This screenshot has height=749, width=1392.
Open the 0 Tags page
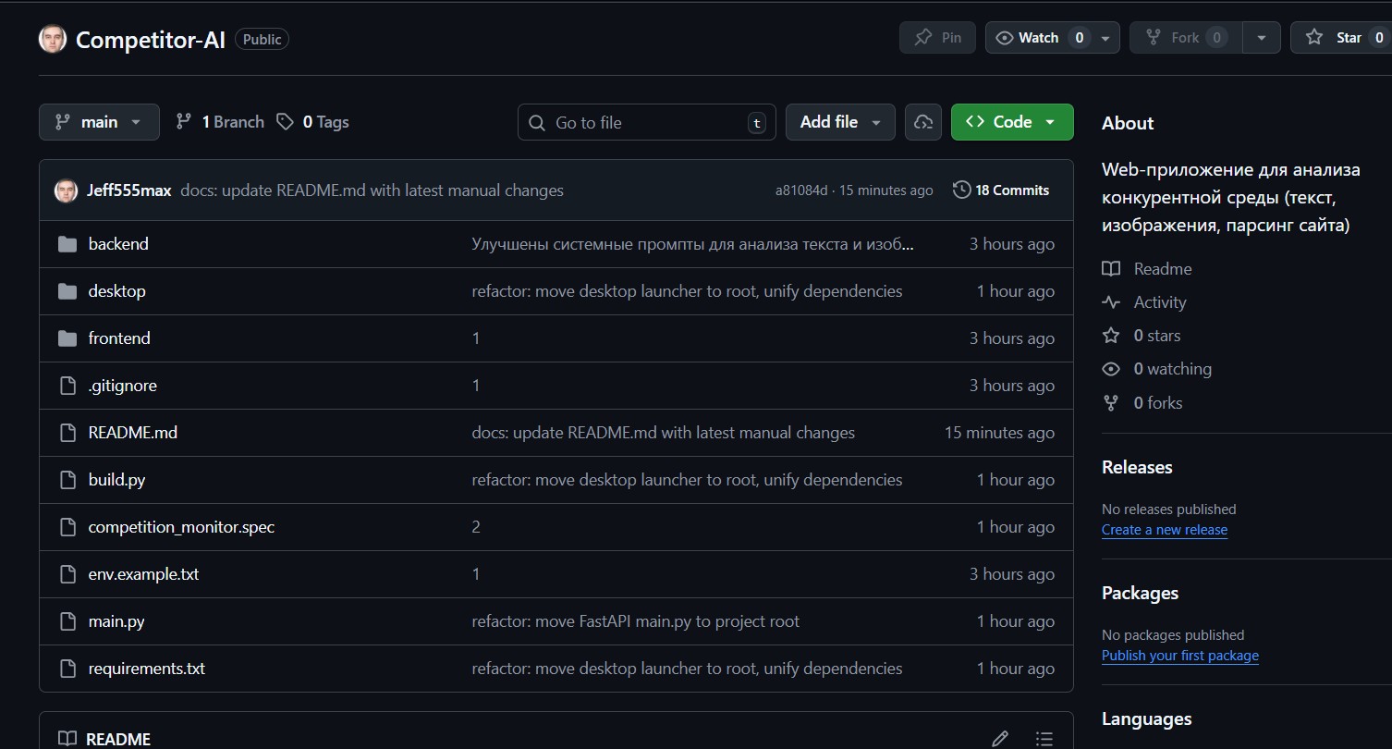coord(313,122)
